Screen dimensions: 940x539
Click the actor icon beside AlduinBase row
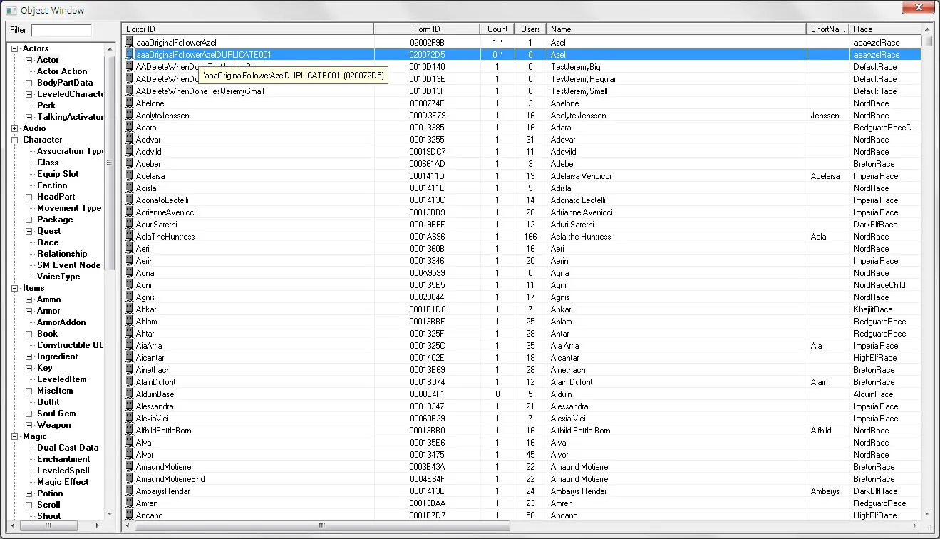click(x=130, y=394)
